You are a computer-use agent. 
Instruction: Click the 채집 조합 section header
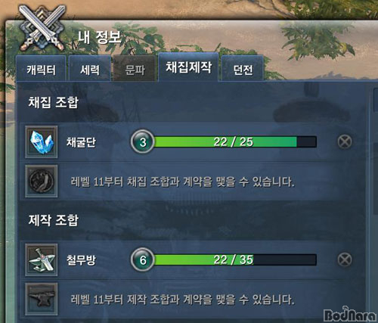(54, 102)
